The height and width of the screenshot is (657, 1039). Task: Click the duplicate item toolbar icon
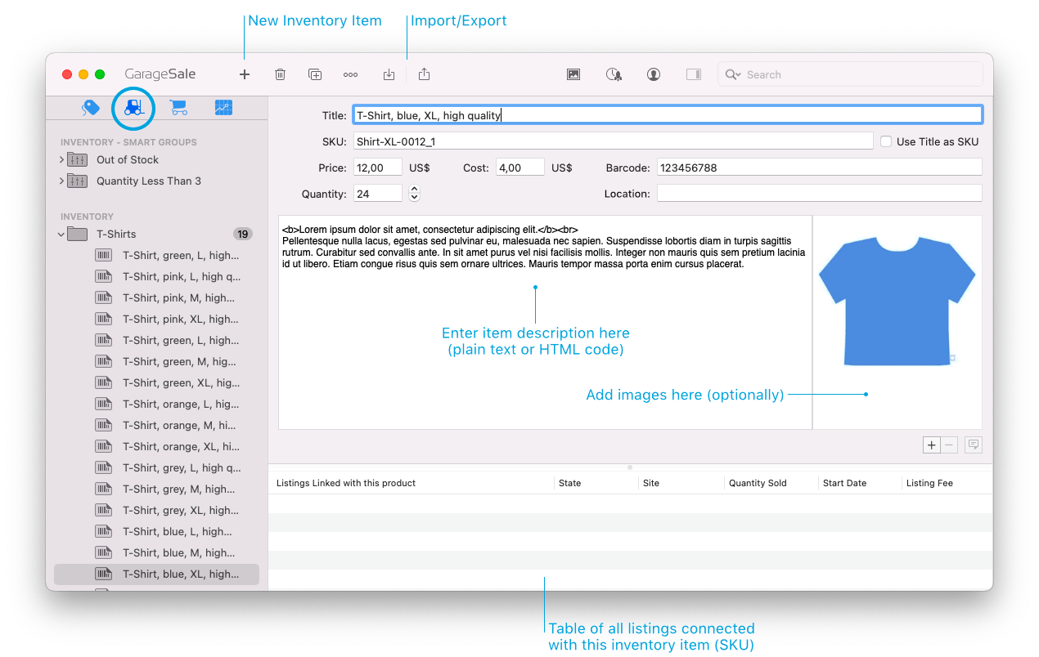click(315, 74)
